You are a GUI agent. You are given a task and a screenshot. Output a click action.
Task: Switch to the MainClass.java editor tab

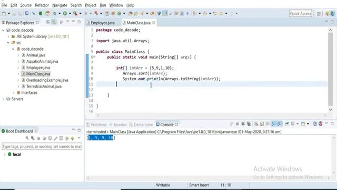click(138, 23)
